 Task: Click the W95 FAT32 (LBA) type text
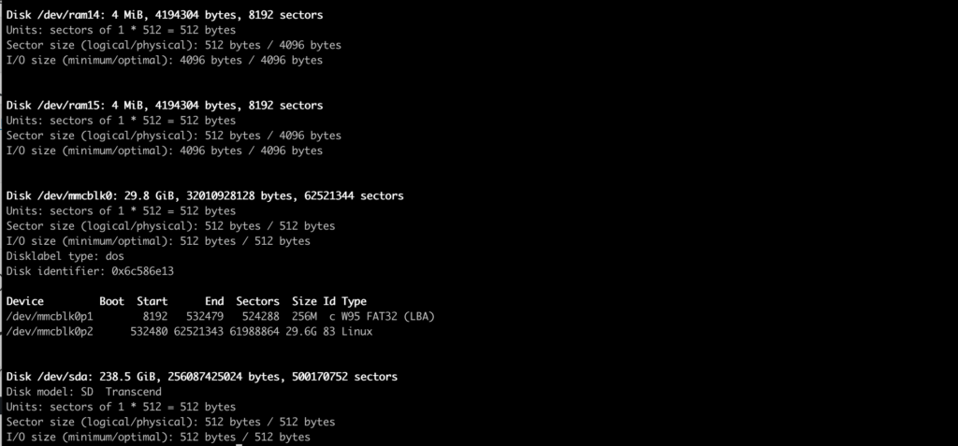388,316
